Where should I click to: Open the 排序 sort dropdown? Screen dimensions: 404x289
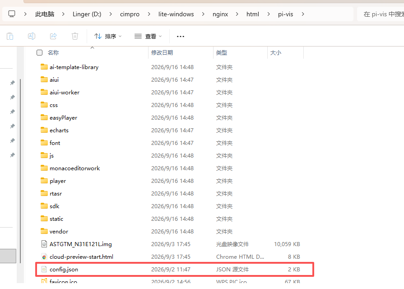coord(108,36)
